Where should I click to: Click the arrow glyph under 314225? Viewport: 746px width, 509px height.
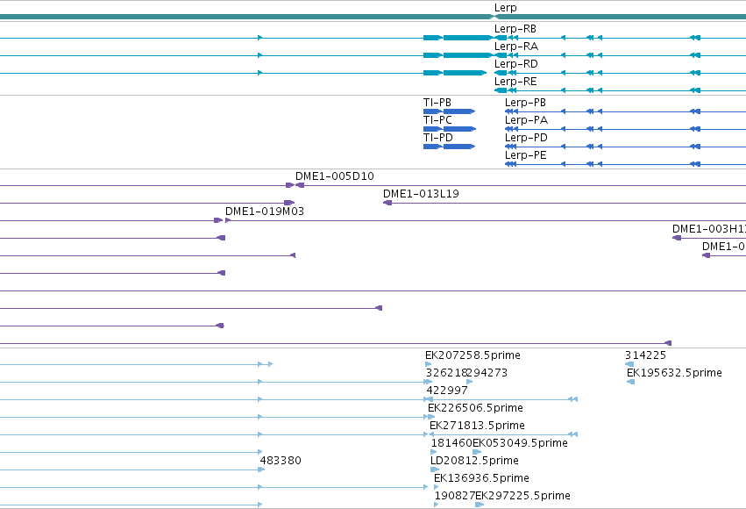click(x=629, y=364)
